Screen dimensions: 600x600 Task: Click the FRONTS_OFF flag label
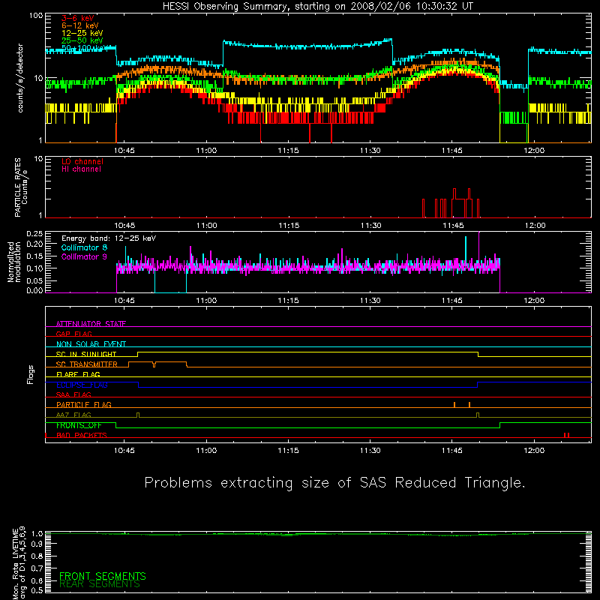pyautogui.click(x=79, y=425)
